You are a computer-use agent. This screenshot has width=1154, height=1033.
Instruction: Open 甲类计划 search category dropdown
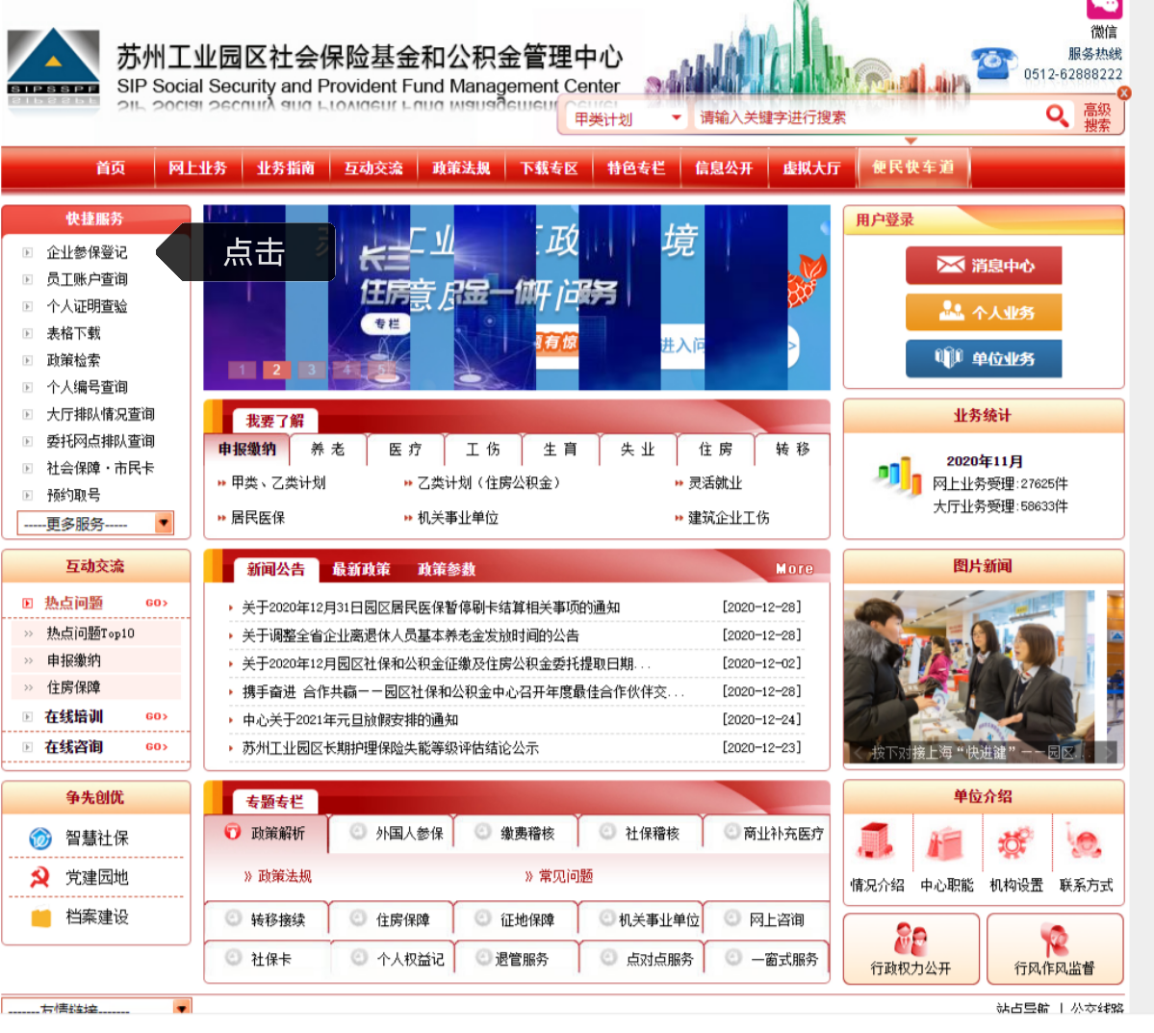627,118
